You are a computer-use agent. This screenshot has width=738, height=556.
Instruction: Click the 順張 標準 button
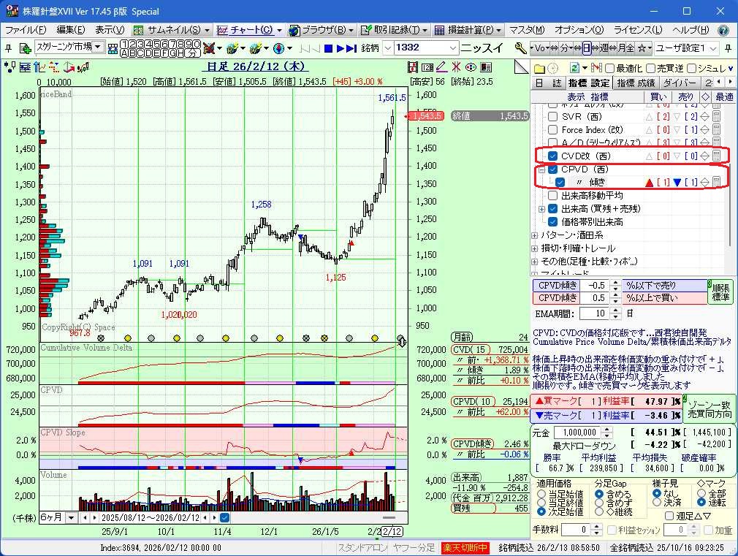[x=720, y=292]
